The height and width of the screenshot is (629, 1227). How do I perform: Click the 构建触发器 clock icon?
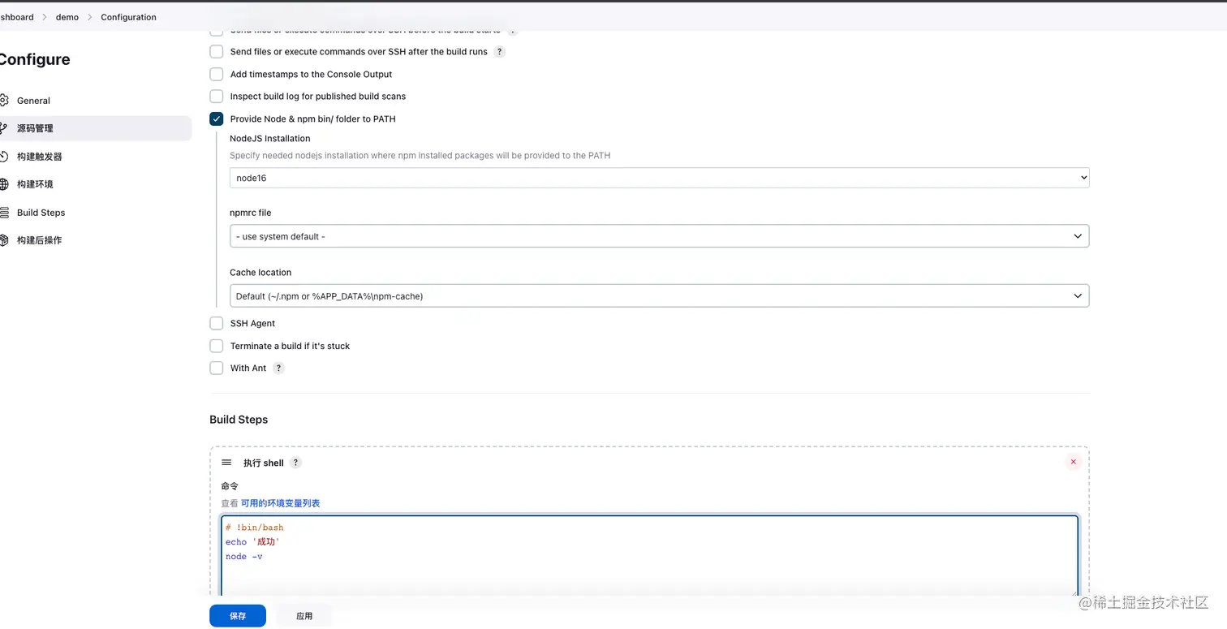pos(4,157)
